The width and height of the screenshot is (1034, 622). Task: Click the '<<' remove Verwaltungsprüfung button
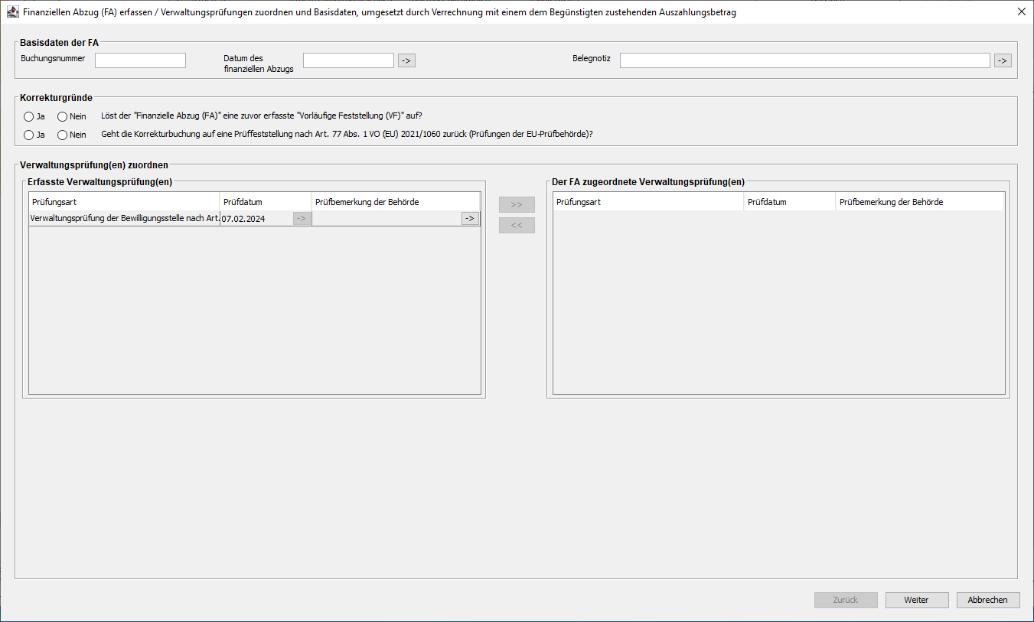point(517,226)
